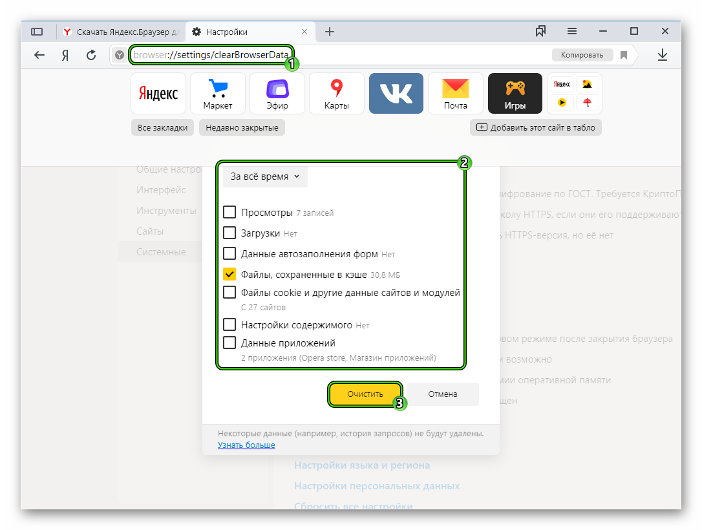The width and height of the screenshot is (702, 530).
Task: Check the Данные приложений option
Action: point(229,343)
